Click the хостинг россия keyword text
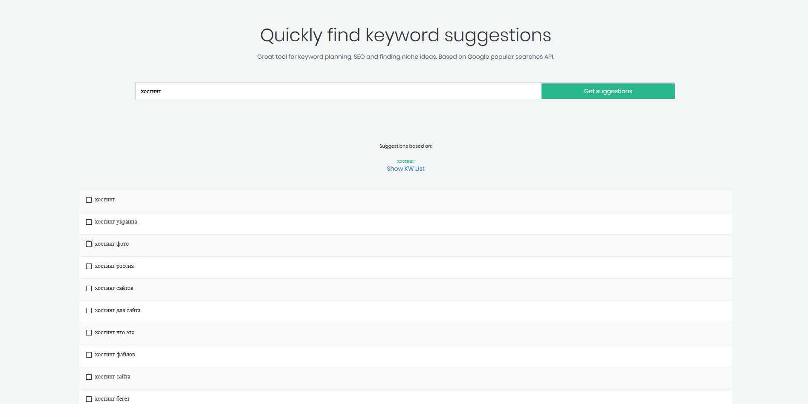The height and width of the screenshot is (404, 808). tap(114, 266)
